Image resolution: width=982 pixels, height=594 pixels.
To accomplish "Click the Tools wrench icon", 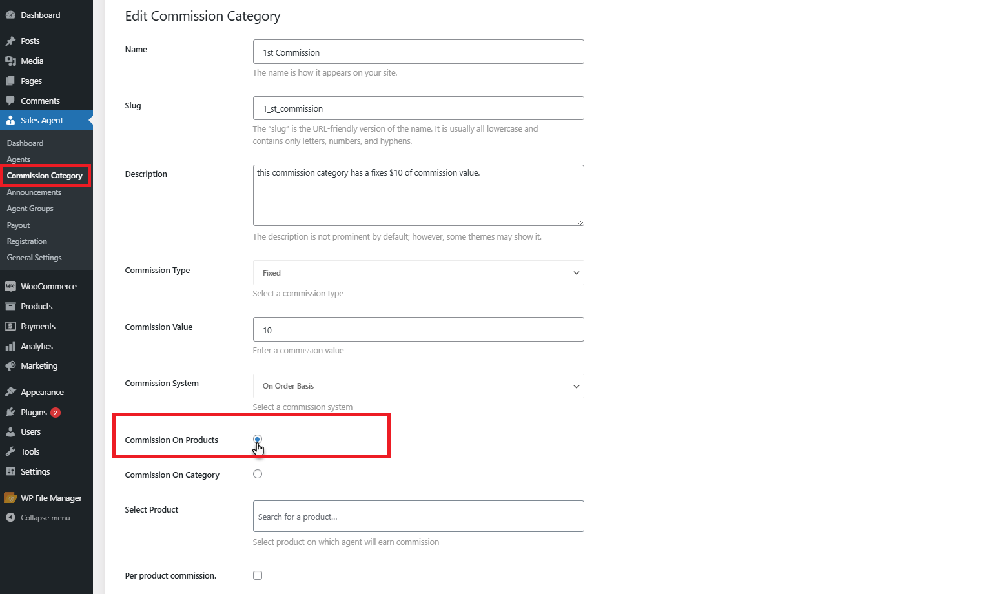I will (x=10, y=451).
